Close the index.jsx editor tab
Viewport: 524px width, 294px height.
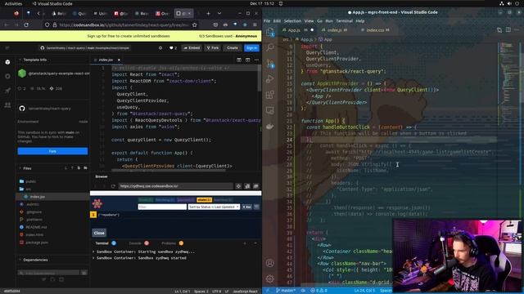119,60
